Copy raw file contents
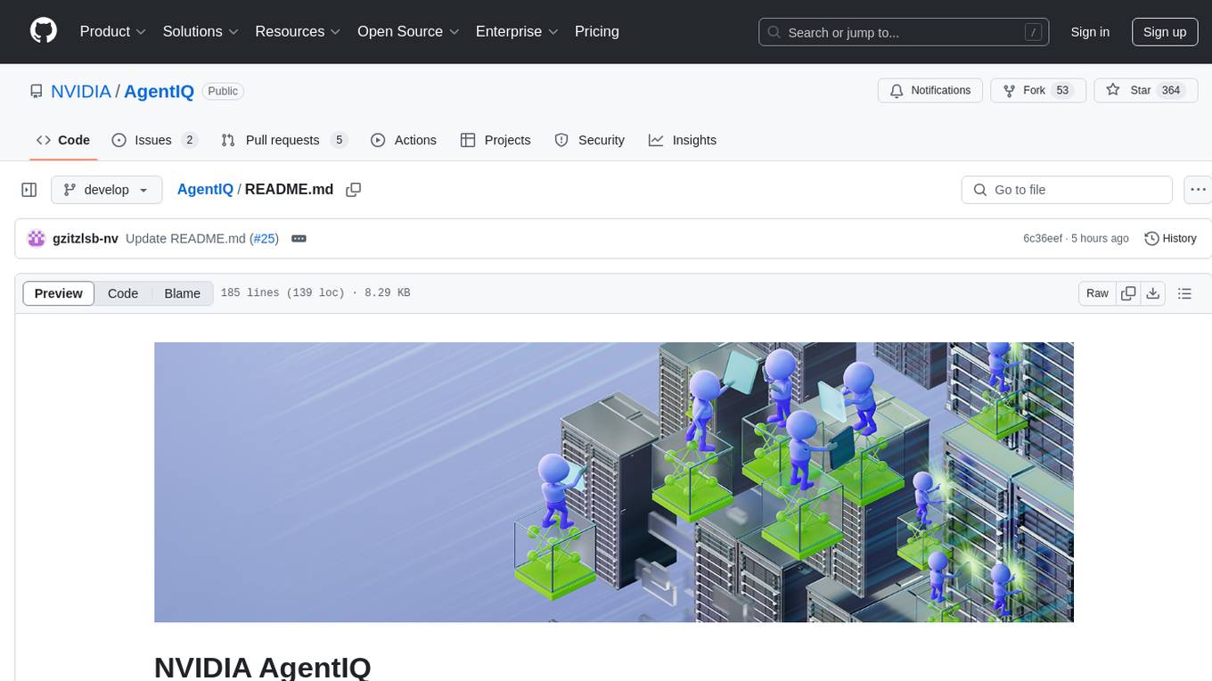 [1128, 293]
